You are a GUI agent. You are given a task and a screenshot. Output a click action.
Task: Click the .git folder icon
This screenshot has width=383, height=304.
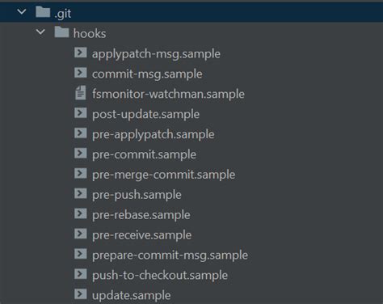point(43,12)
